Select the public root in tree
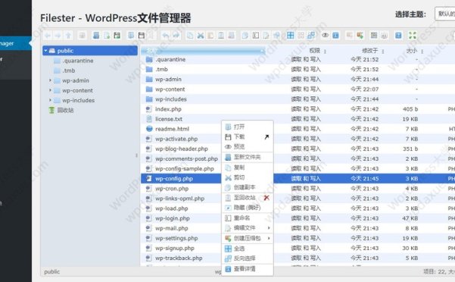The height and width of the screenshot is (282, 455). point(90,51)
